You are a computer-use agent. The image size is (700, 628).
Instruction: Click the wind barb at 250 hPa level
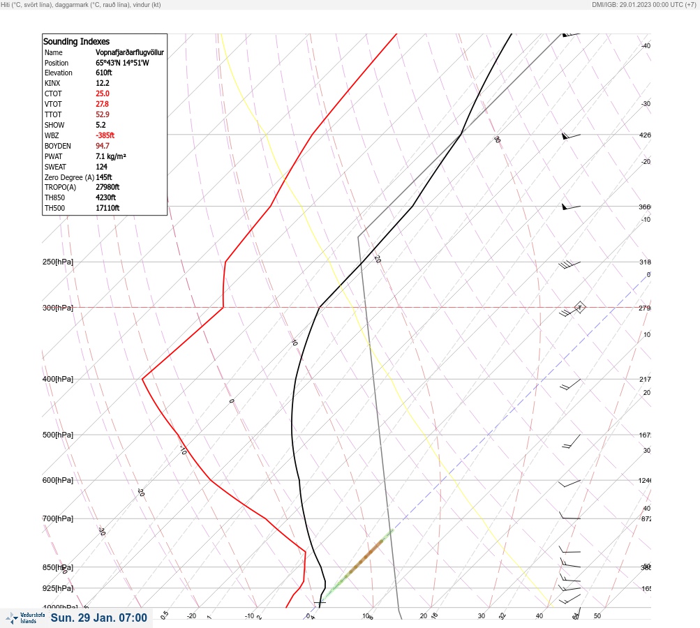[569, 264]
